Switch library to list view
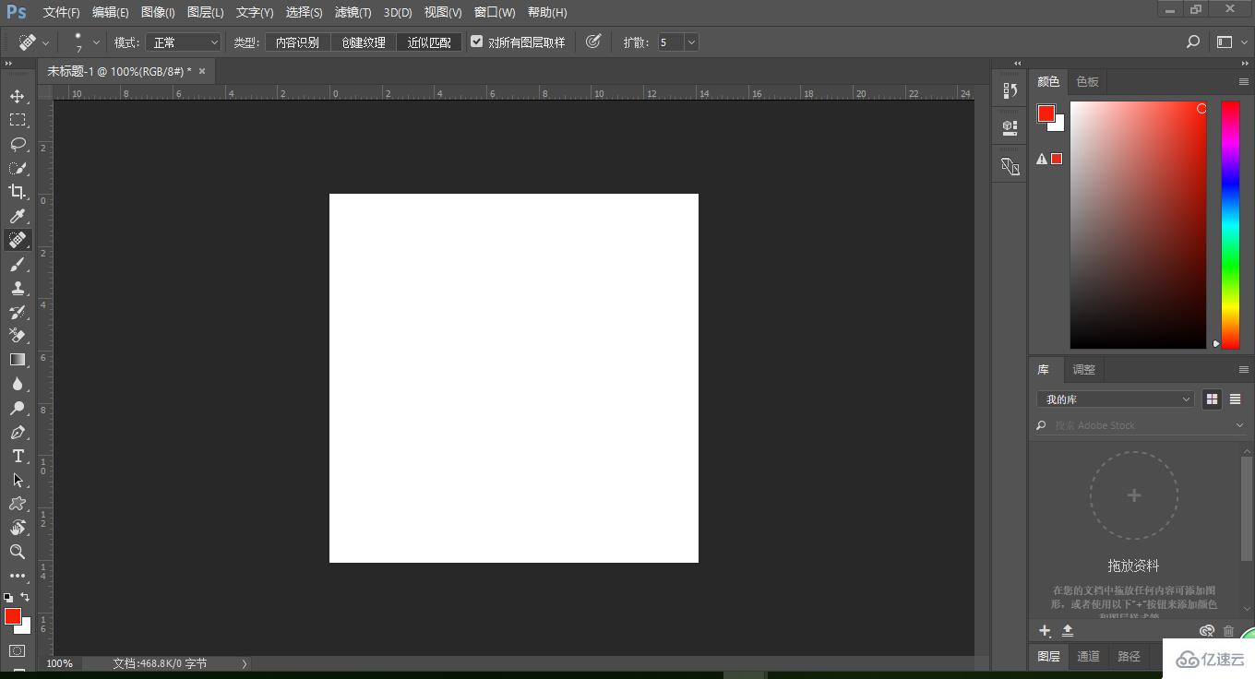 (x=1235, y=399)
